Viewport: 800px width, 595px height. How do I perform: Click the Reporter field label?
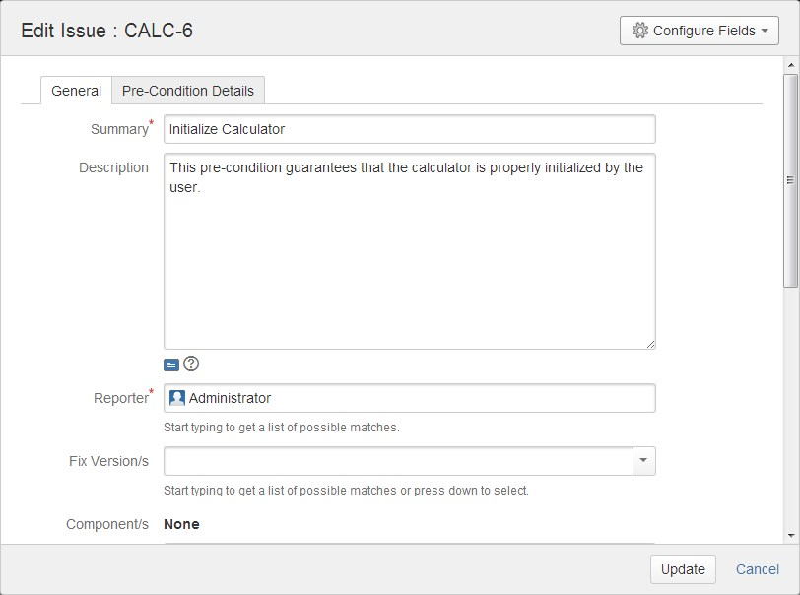pyautogui.click(x=121, y=398)
